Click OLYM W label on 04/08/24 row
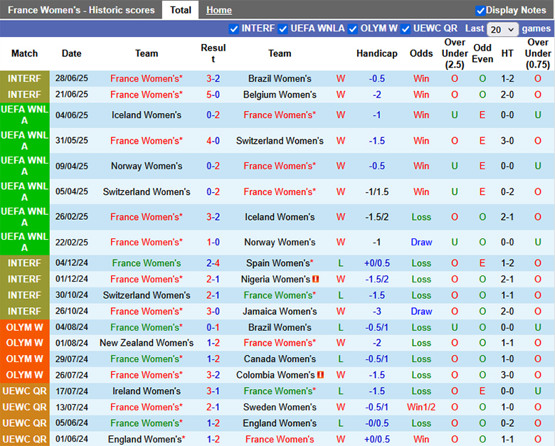The image size is (555, 446). (x=24, y=327)
